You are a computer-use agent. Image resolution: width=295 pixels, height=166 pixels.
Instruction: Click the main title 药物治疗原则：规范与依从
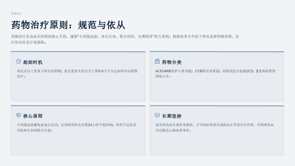pos(68,25)
